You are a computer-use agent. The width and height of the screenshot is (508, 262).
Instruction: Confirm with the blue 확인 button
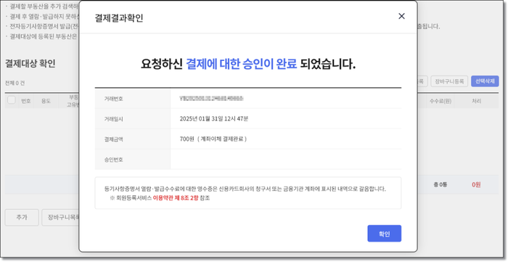384,234
